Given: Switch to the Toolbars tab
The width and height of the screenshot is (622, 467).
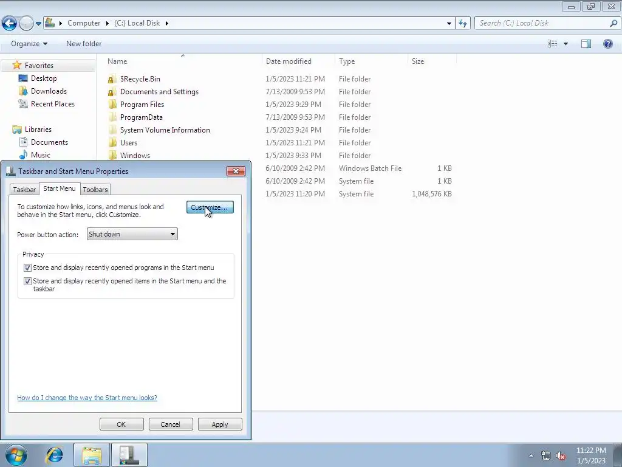Looking at the screenshot, I should click(x=95, y=190).
